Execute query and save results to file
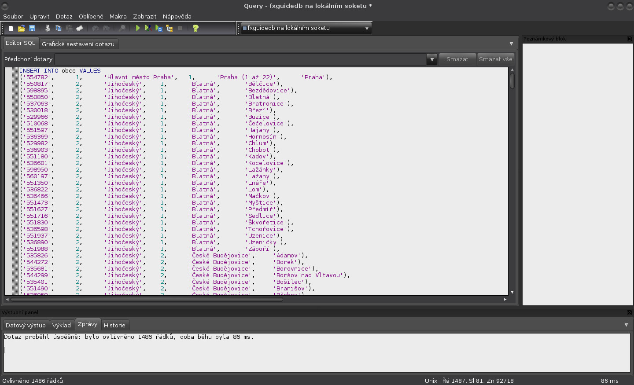Image resolution: width=634 pixels, height=385 pixels. (159, 28)
